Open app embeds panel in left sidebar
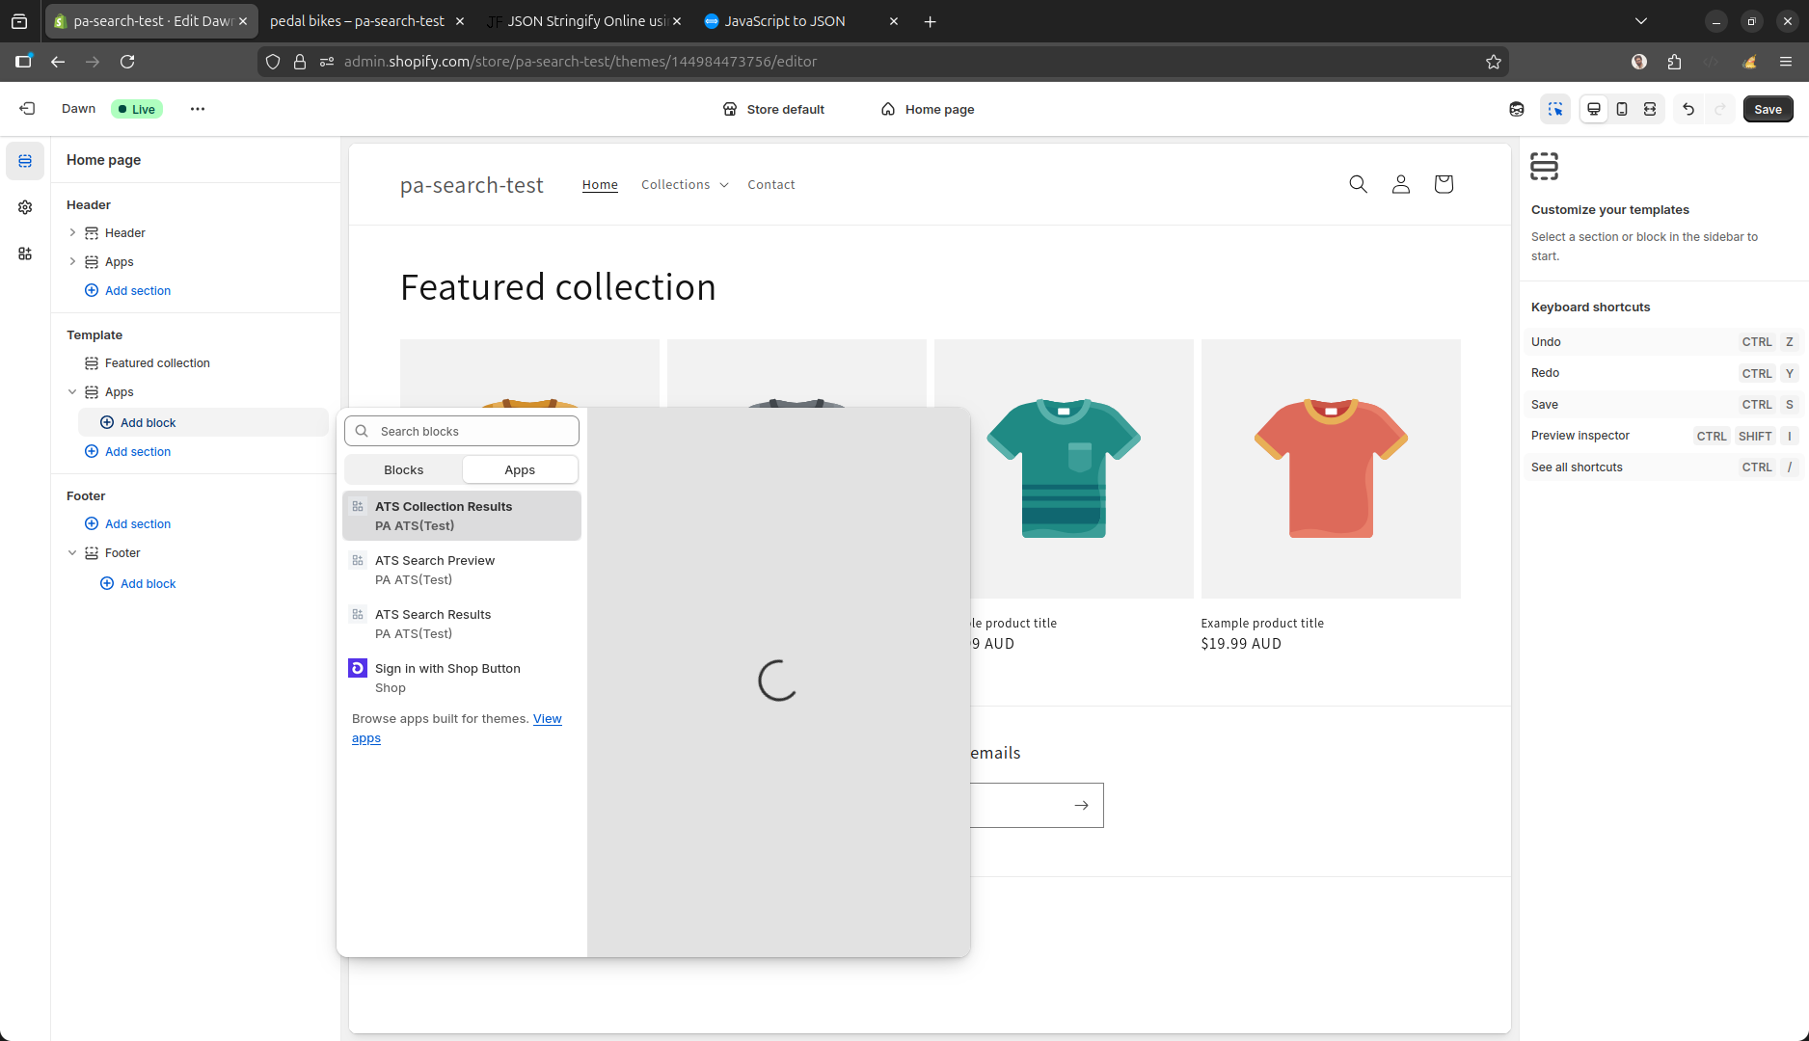The image size is (1809, 1041). tap(25, 254)
